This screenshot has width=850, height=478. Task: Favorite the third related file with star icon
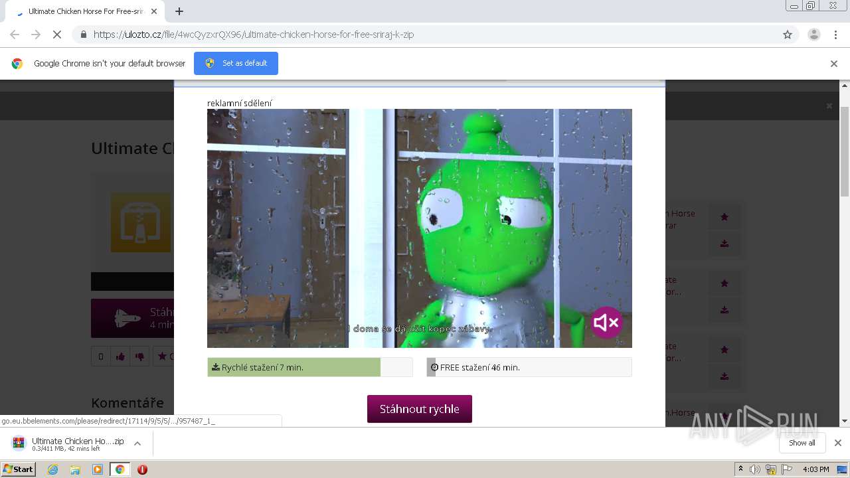[x=724, y=349]
